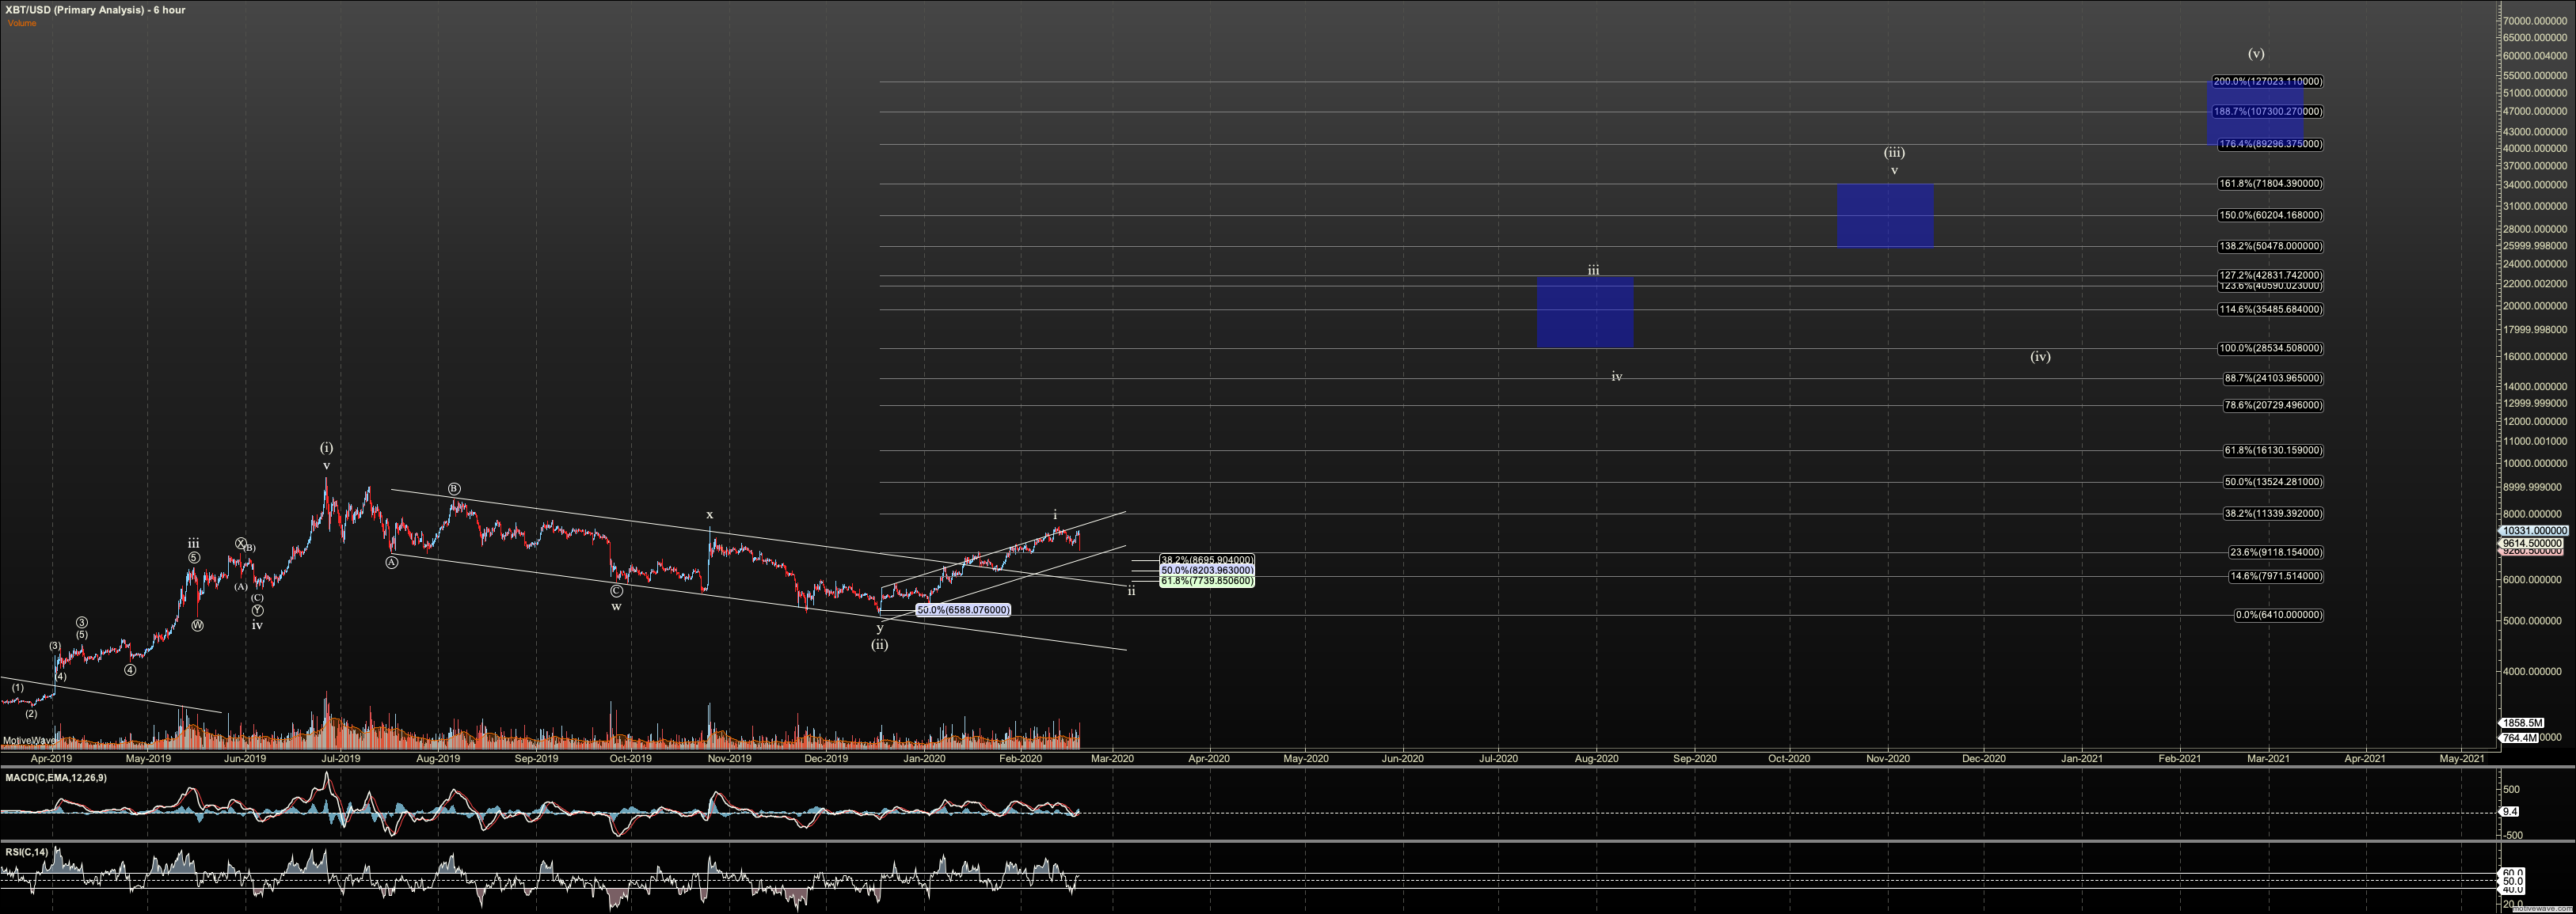The image size is (2576, 914).
Task: Select the Nov-2020 date axis label
Action: click(x=1888, y=759)
